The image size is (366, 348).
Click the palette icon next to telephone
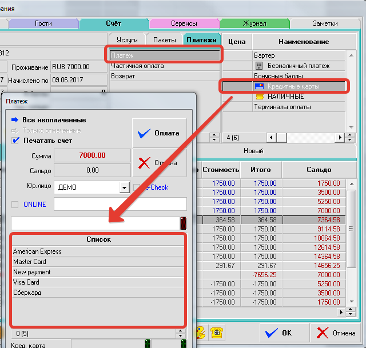pyautogui.click(x=200, y=332)
